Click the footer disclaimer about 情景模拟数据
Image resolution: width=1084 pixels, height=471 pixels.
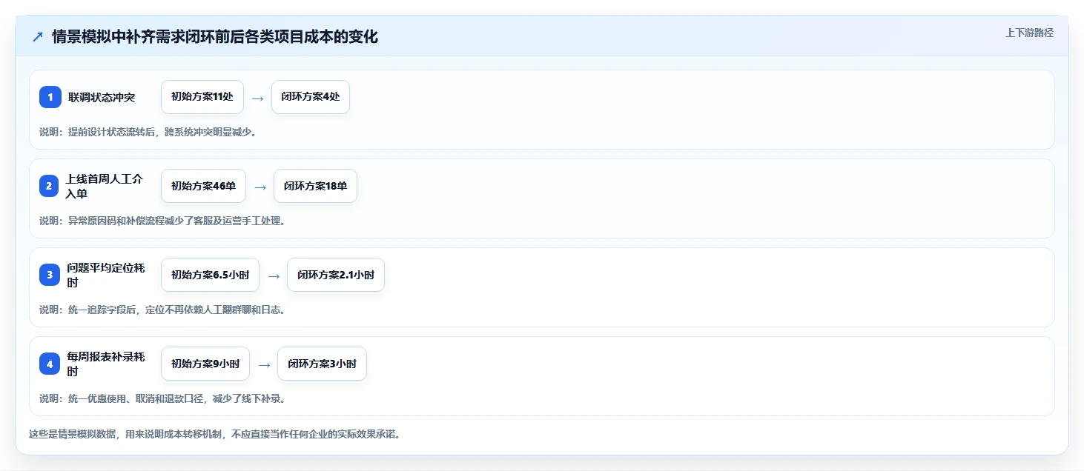[215, 434]
